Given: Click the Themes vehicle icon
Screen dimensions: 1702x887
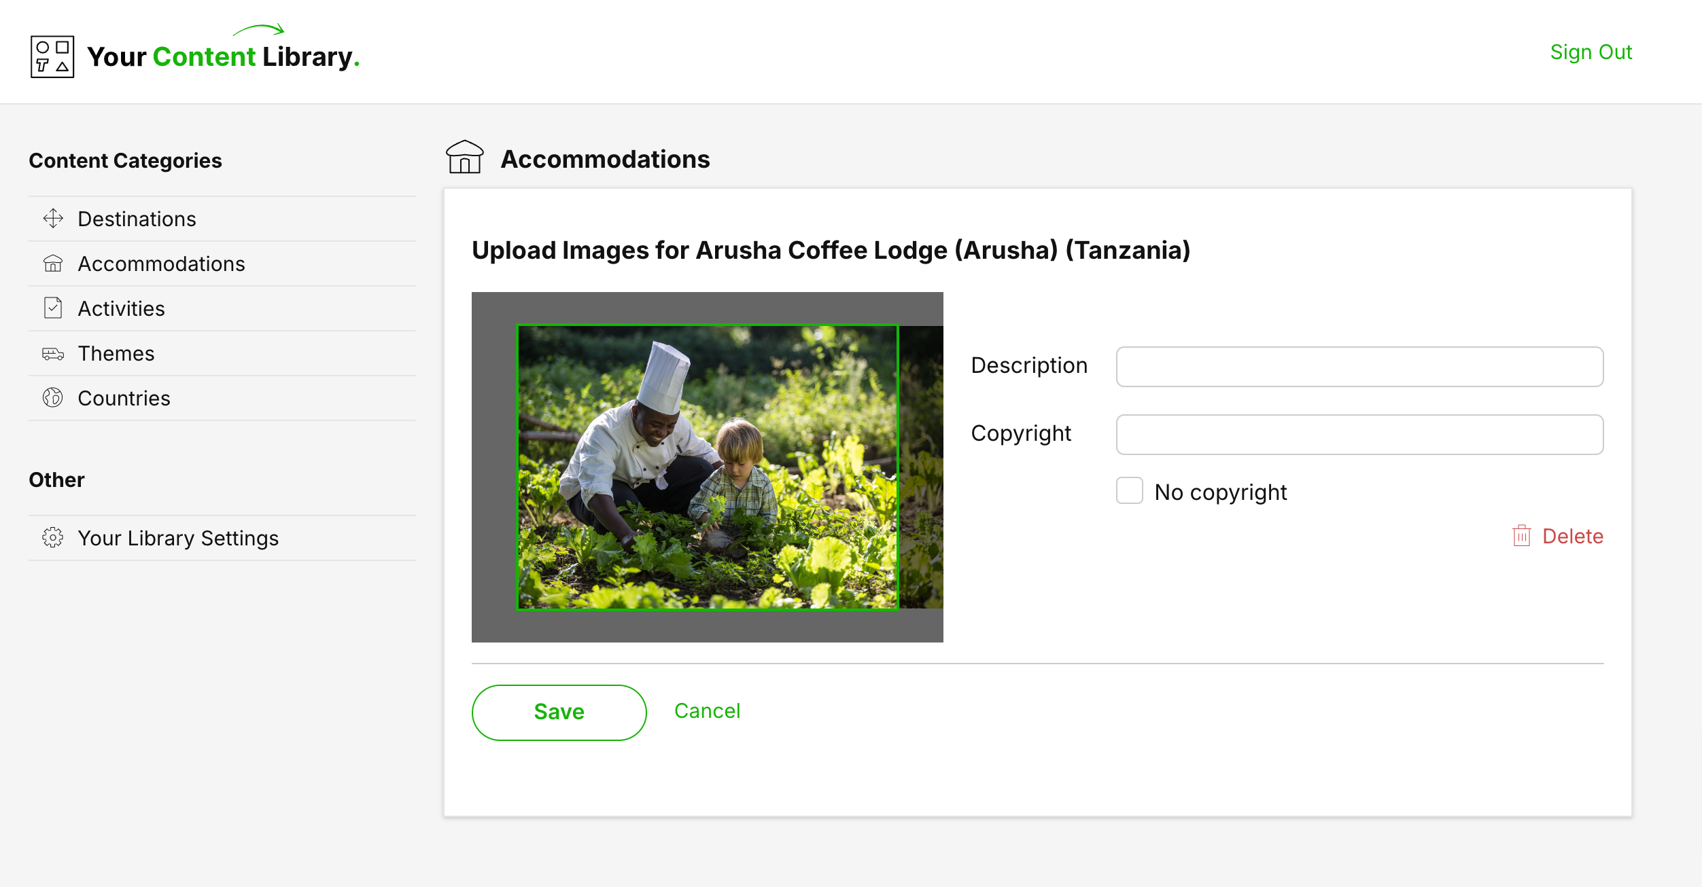Looking at the screenshot, I should pos(53,353).
